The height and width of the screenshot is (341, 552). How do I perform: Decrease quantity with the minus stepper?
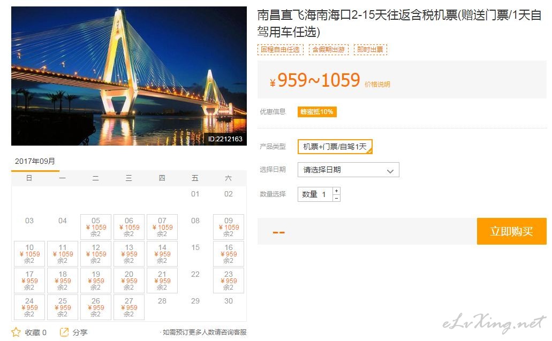pyautogui.click(x=337, y=198)
